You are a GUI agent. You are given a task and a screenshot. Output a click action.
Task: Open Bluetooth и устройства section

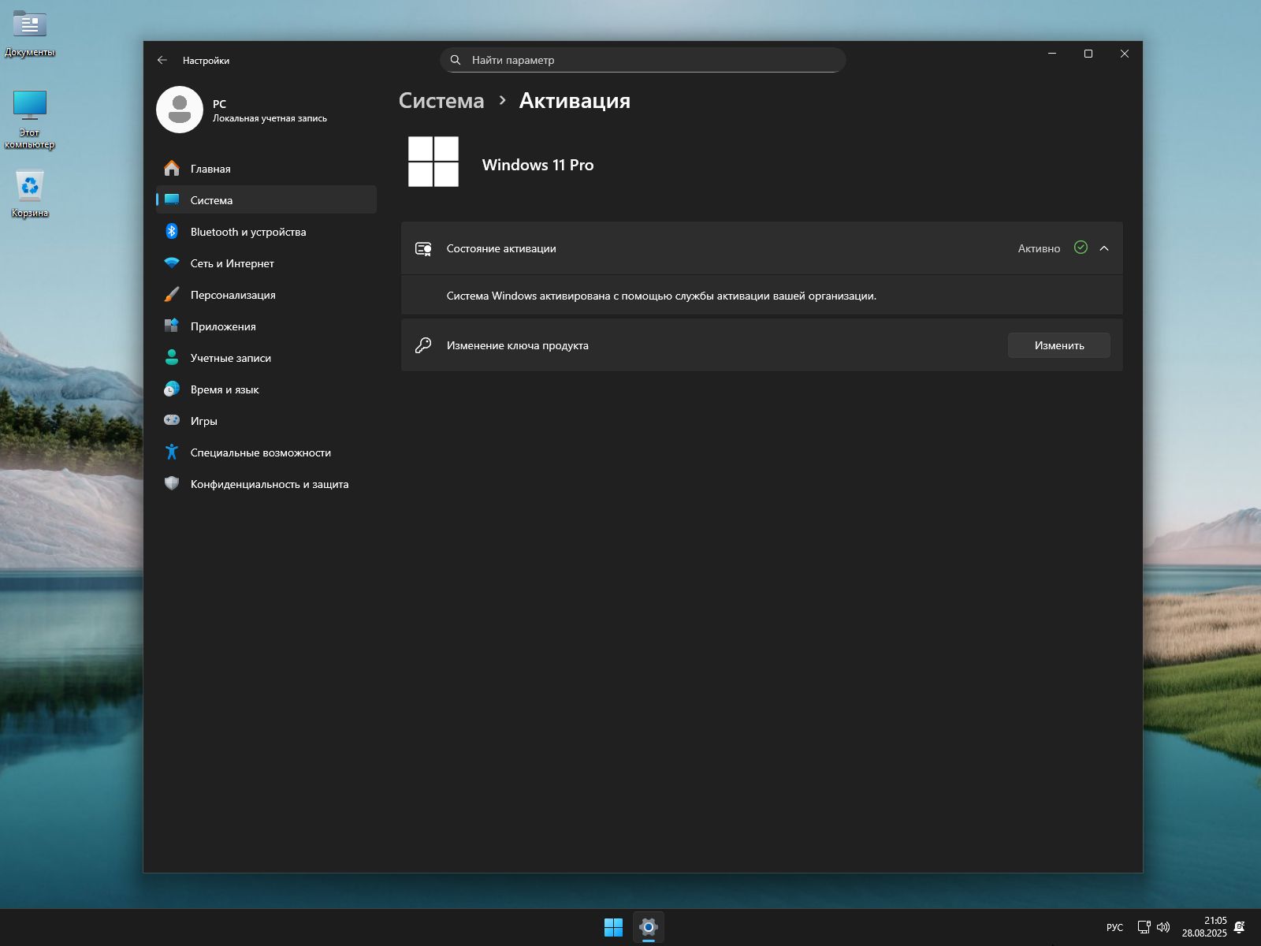pyautogui.click(x=266, y=231)
